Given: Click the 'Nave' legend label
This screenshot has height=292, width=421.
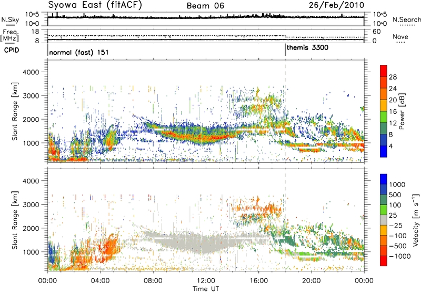Looking at the screenshot, I should pos(400,37).
